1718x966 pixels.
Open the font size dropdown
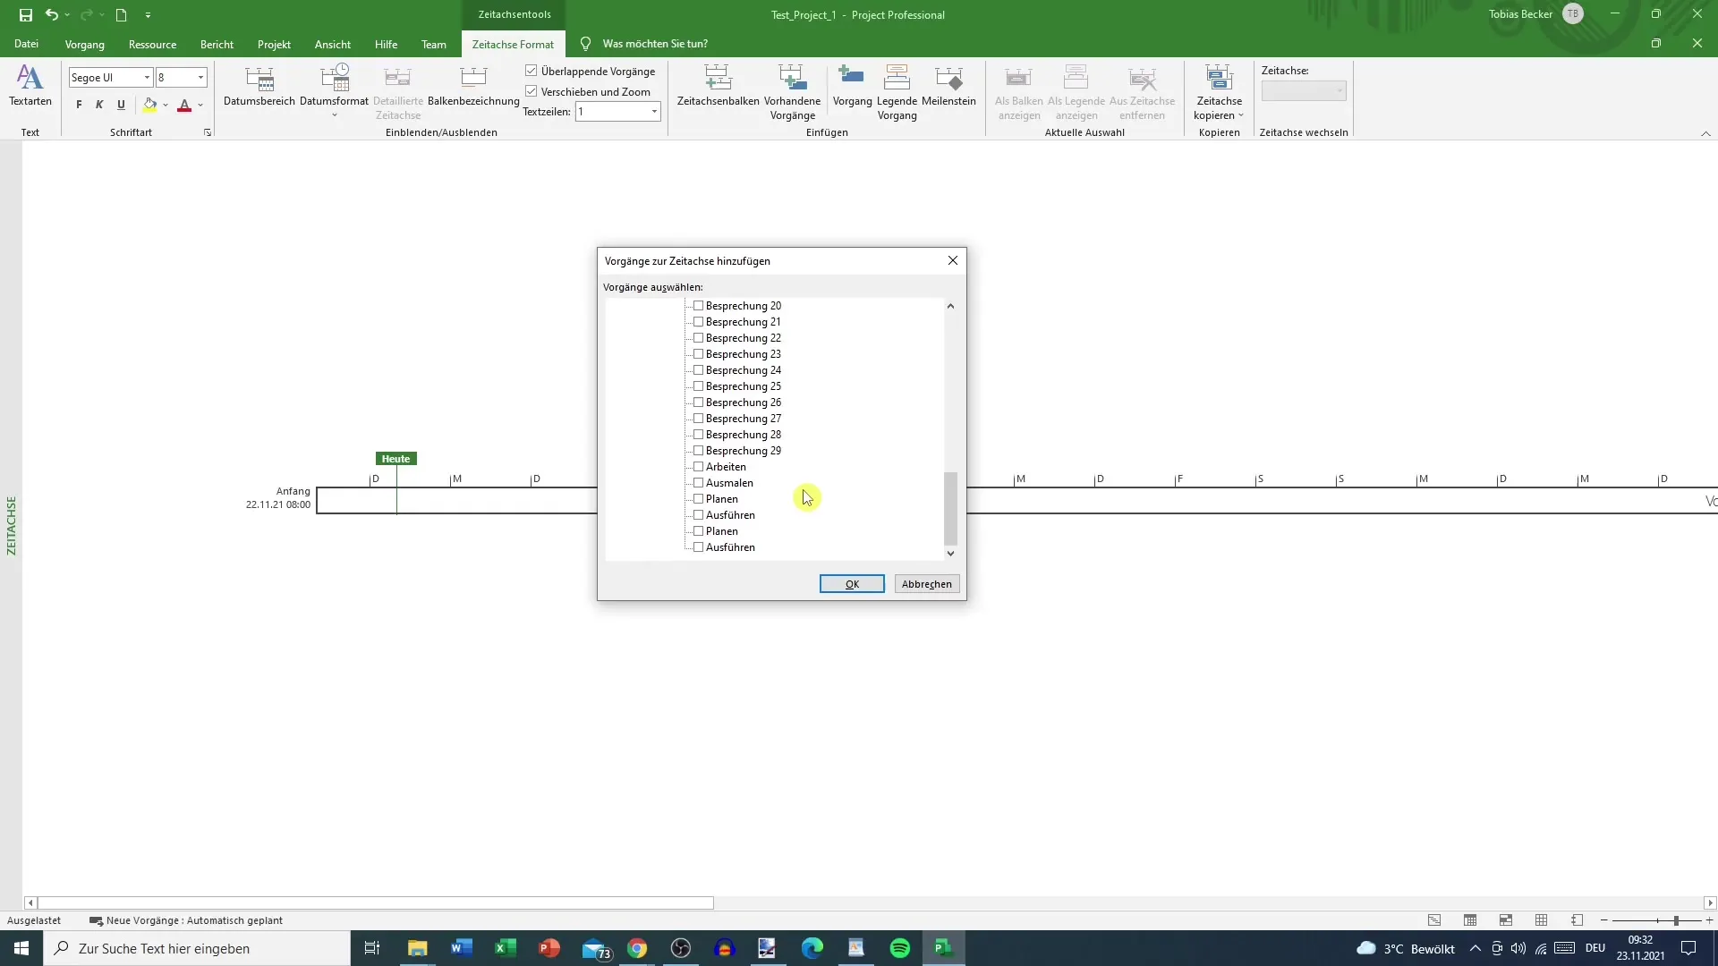(x=200, y=78)
